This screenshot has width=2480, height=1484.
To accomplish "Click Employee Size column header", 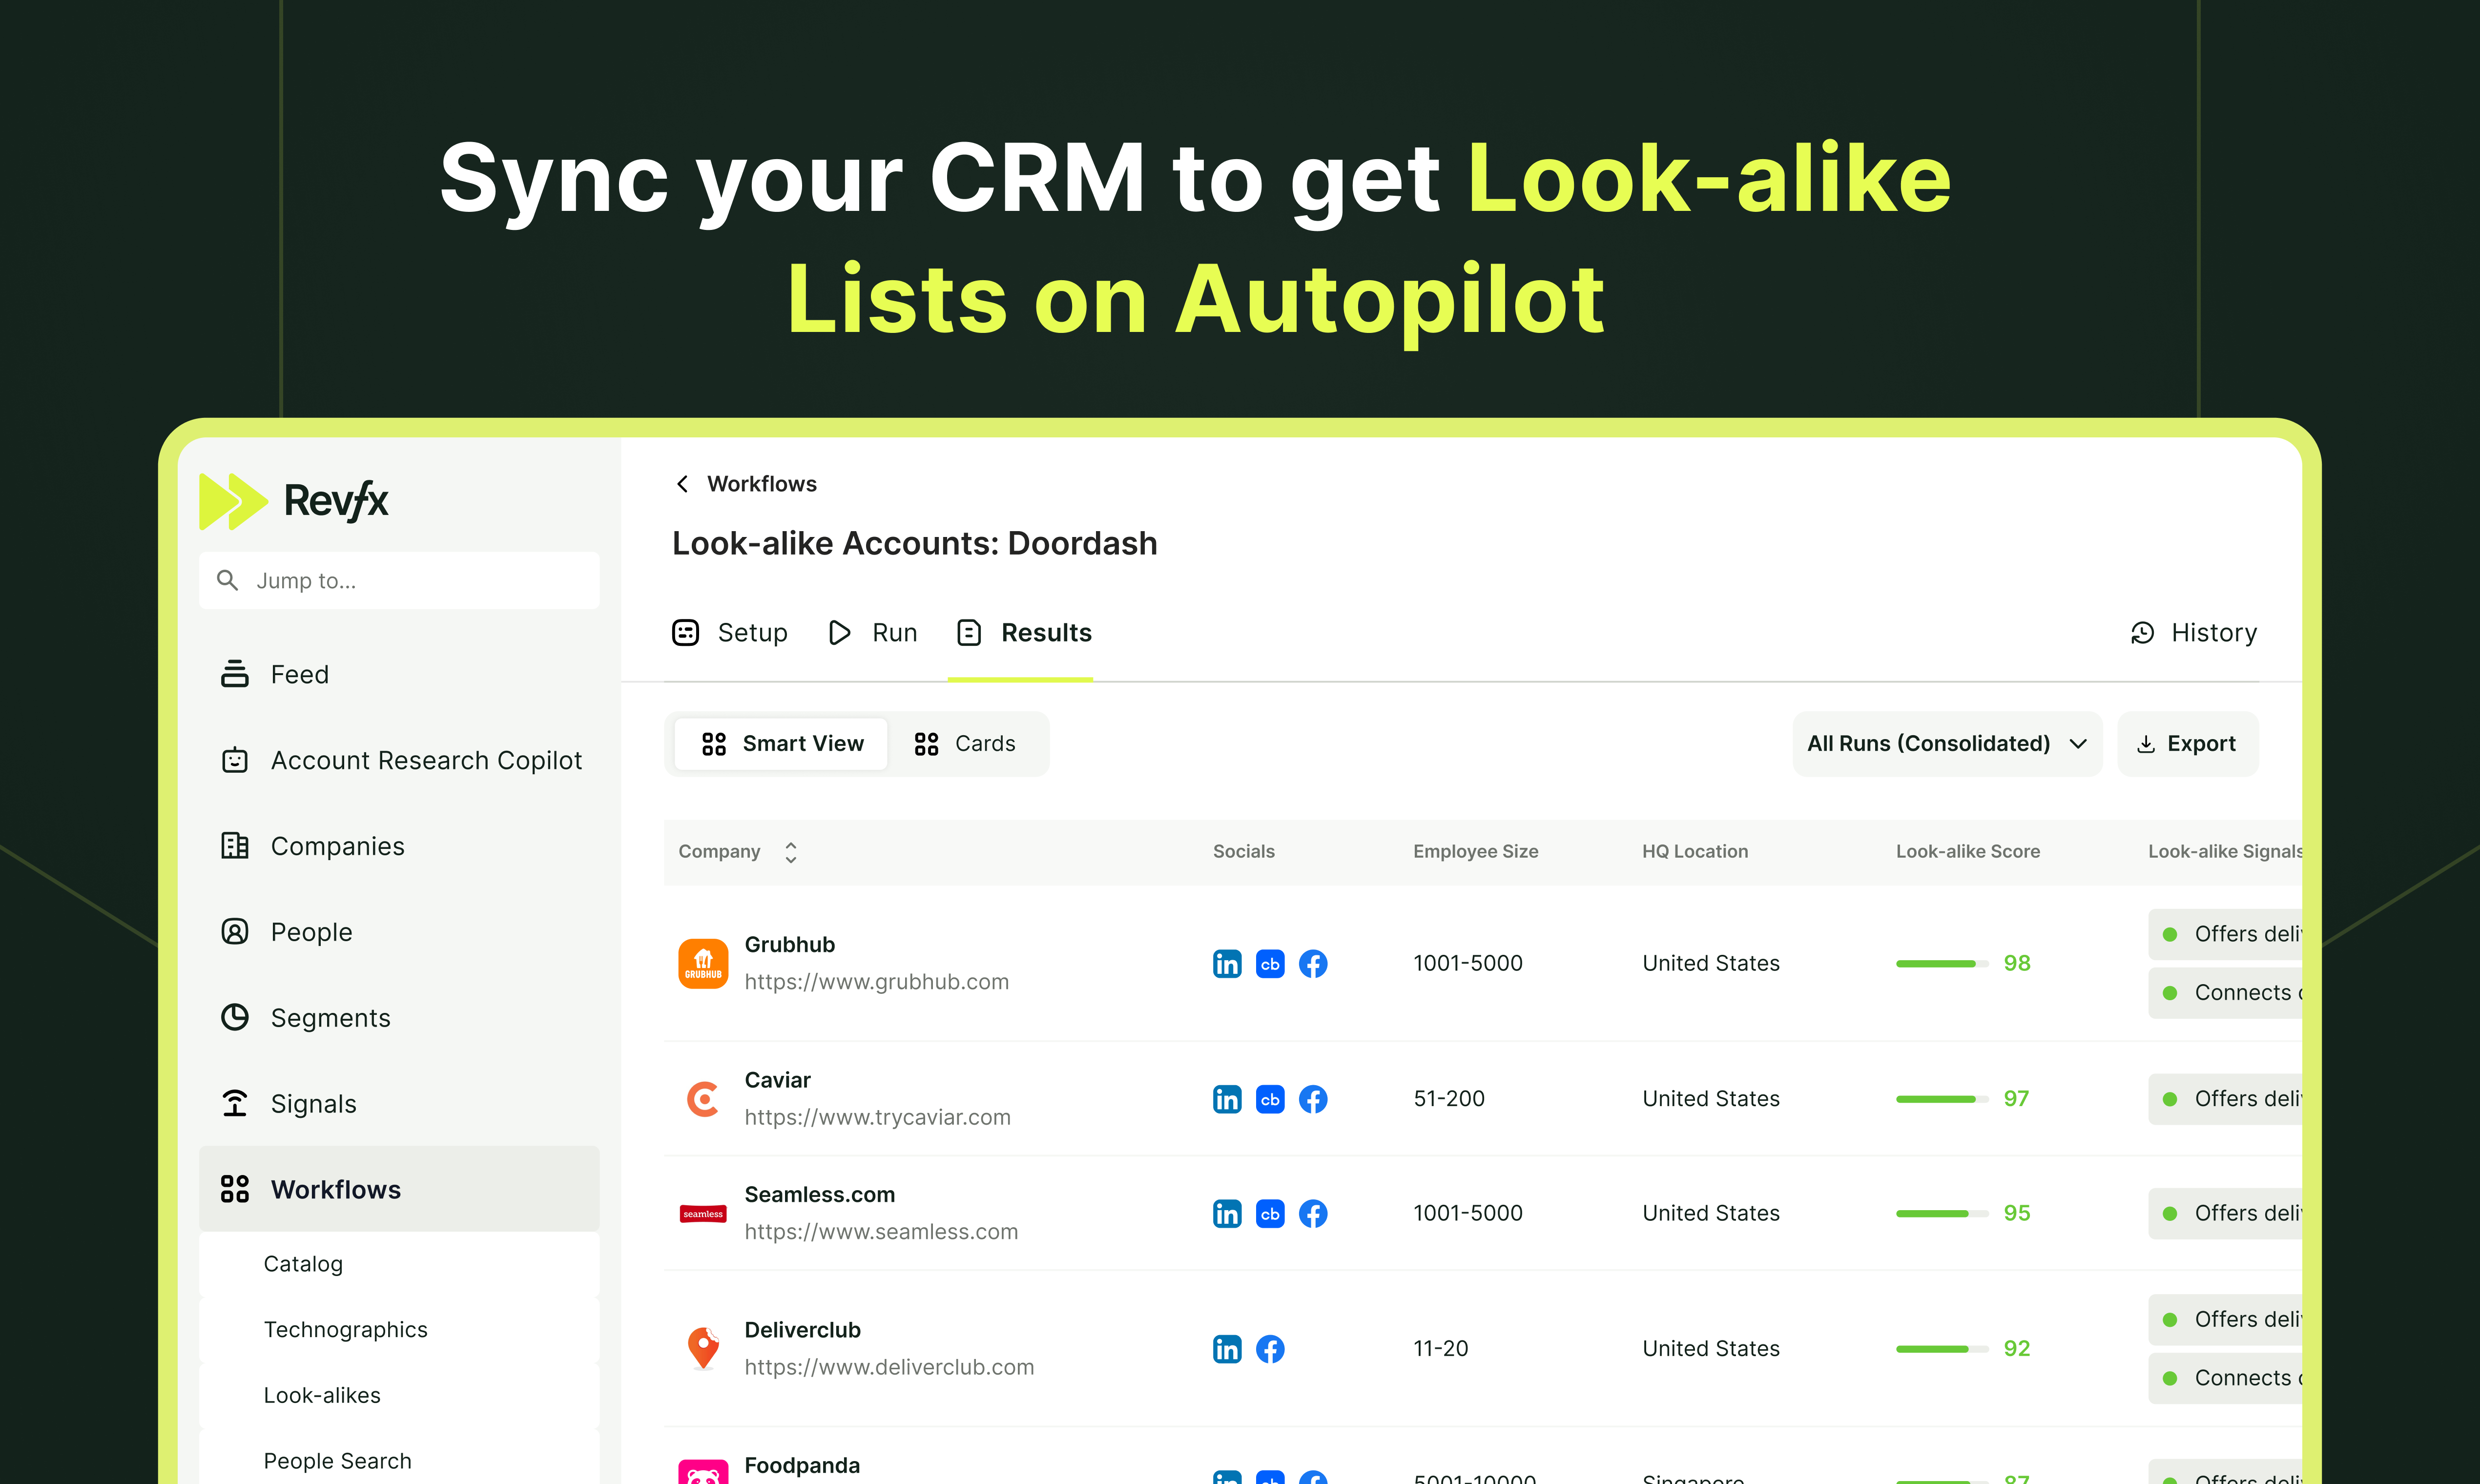I will pos(1476,852).
